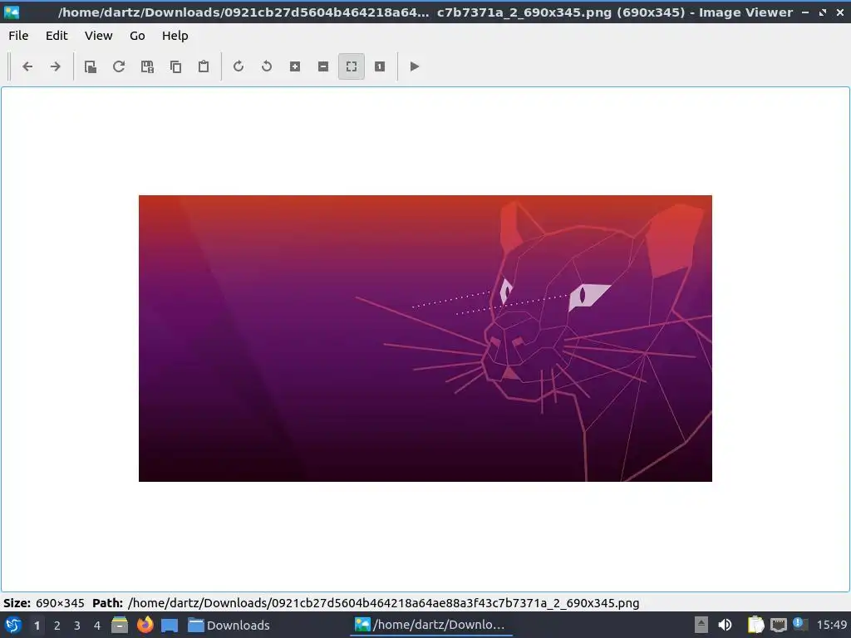Switch to virtual desktop 3
The width and height of the screenshot is (851, 638).
(x=76, y=626)
